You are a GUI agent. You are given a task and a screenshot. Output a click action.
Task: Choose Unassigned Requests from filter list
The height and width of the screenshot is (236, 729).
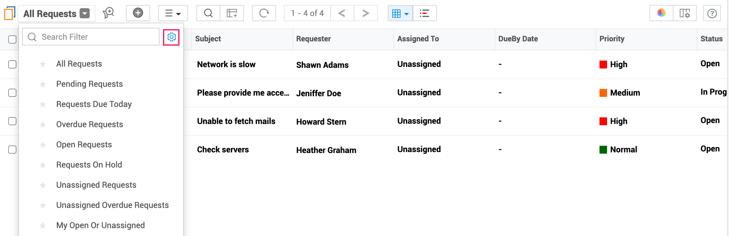click(x=96, y=185)
